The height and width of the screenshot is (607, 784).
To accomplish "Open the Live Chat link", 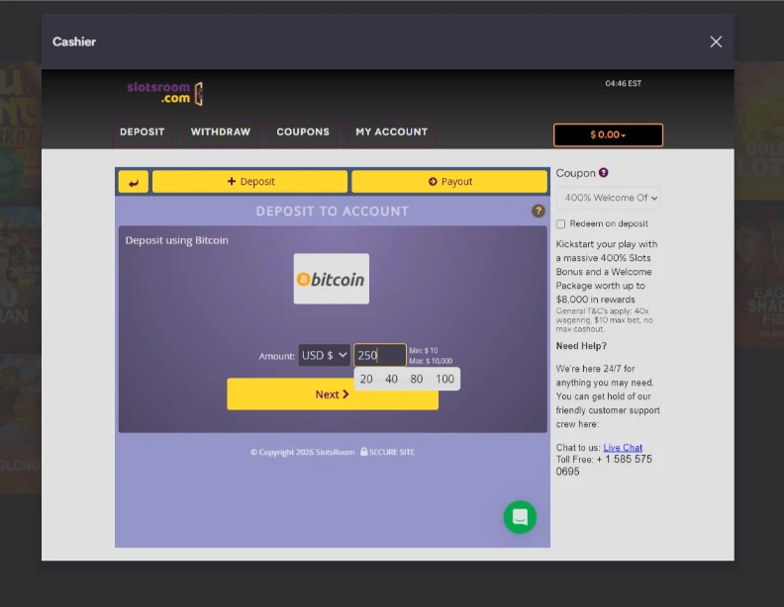I will (623, 448).
